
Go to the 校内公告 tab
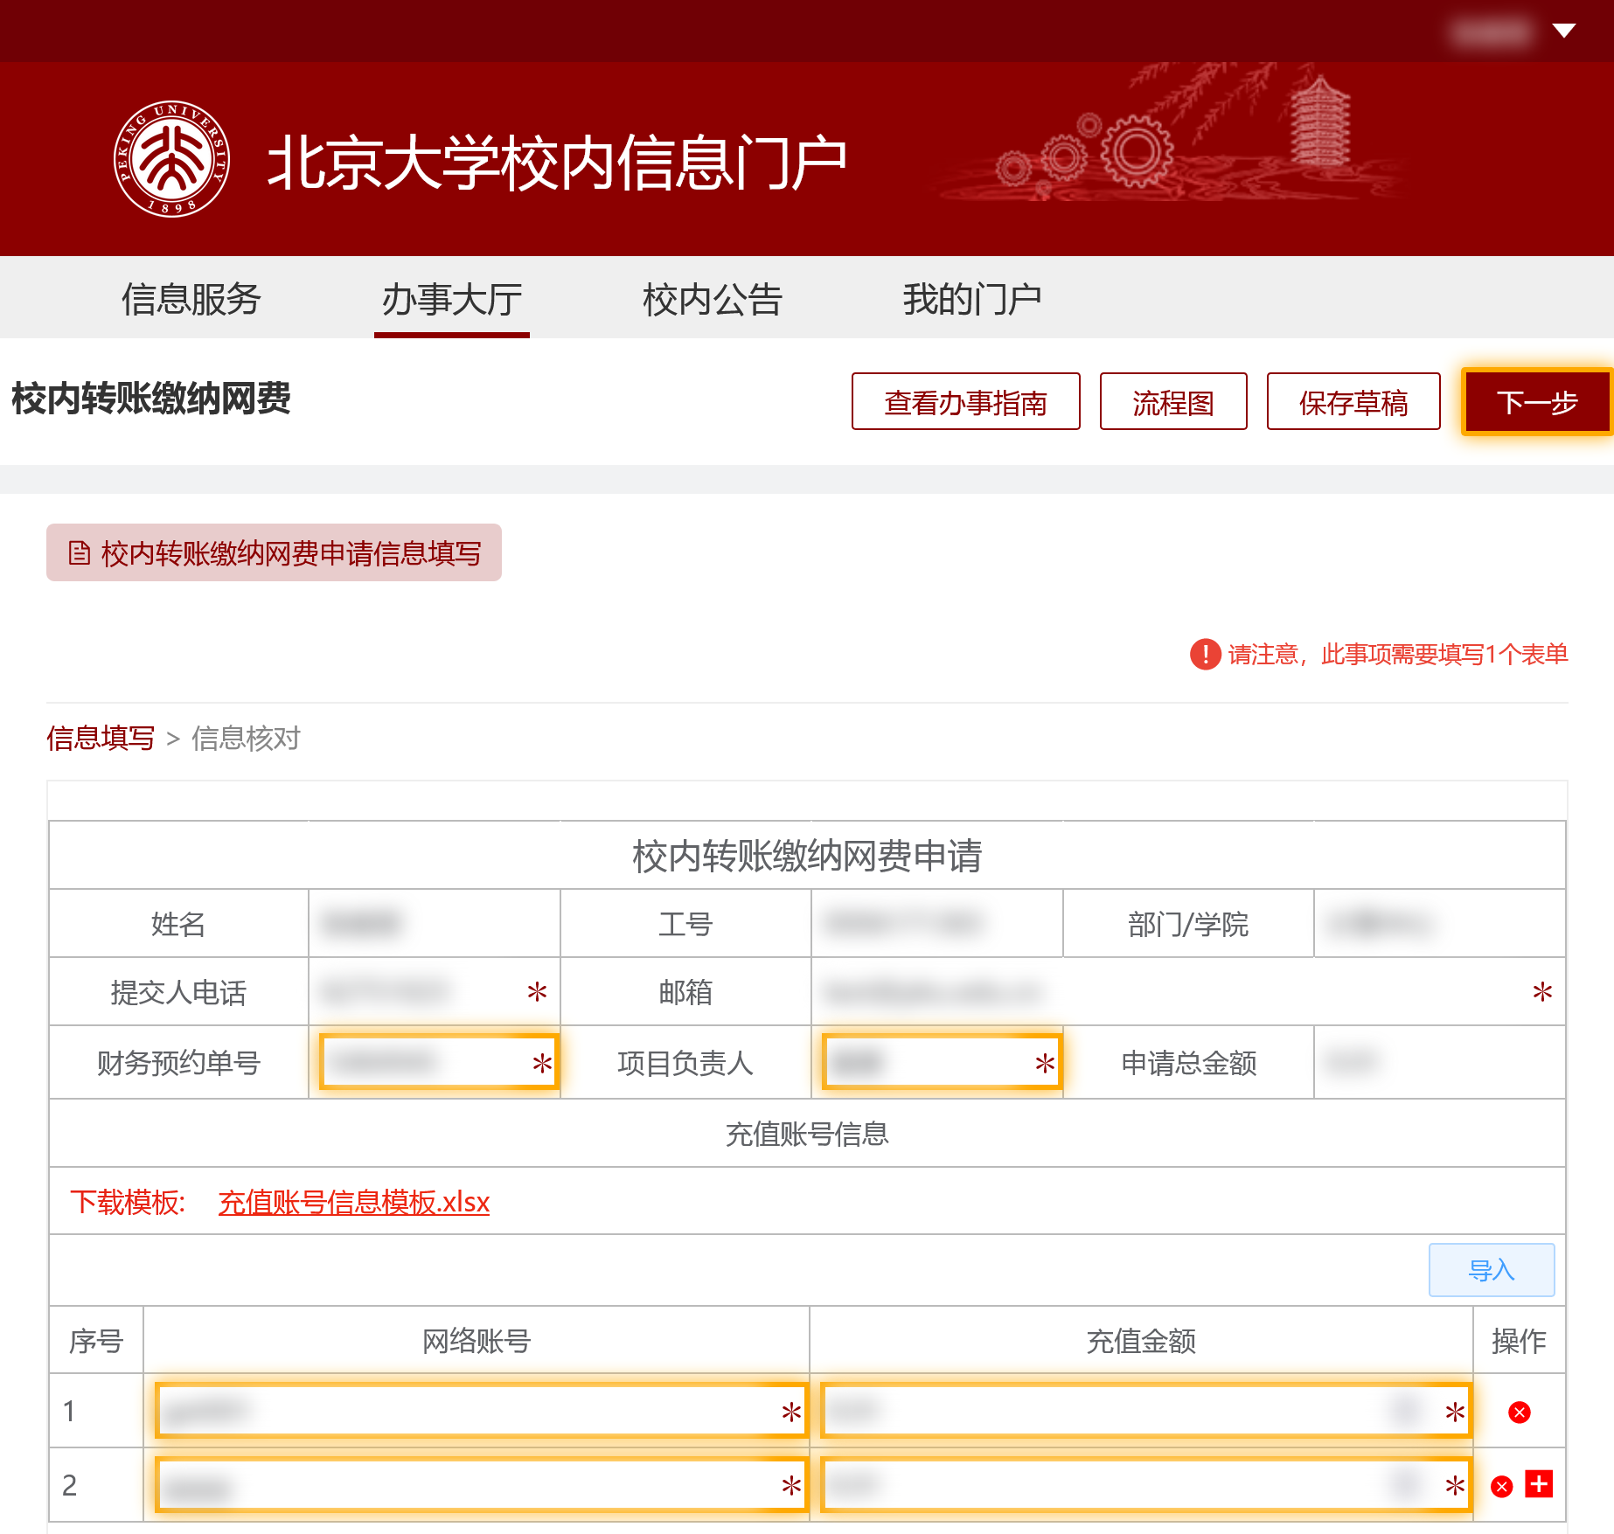(712, 299)
